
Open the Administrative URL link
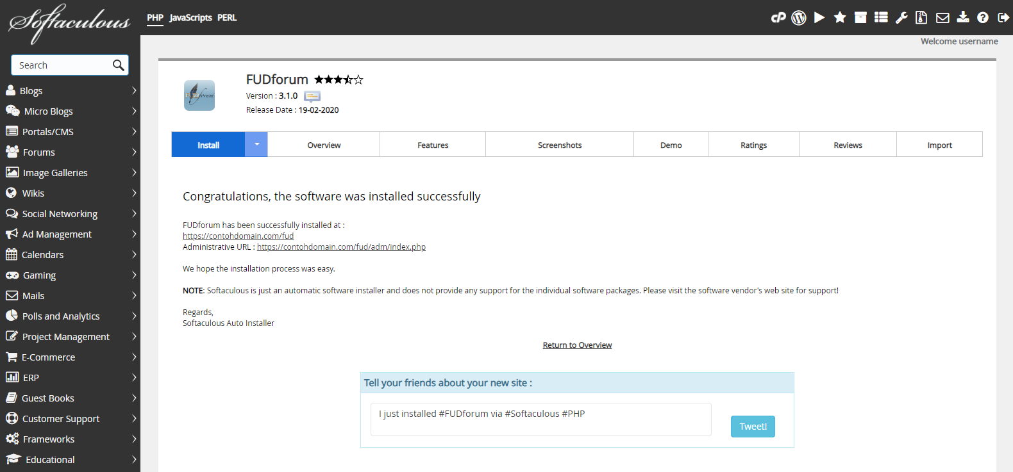click(x=341, y=247)
